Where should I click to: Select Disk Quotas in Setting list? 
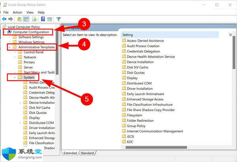134,73
